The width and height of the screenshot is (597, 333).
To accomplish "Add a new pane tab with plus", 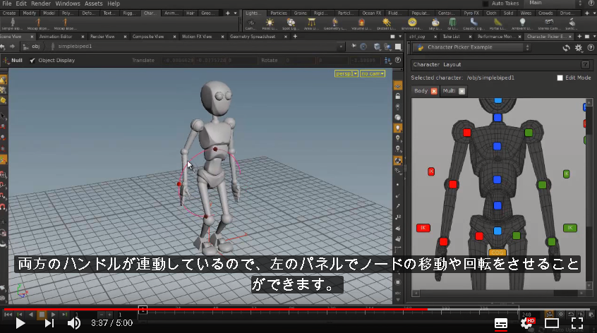I will 295,37.
